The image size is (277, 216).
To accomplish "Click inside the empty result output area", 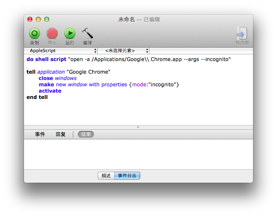I will point(138,154).
